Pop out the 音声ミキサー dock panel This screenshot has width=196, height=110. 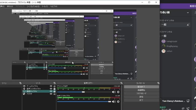(121, 83)
